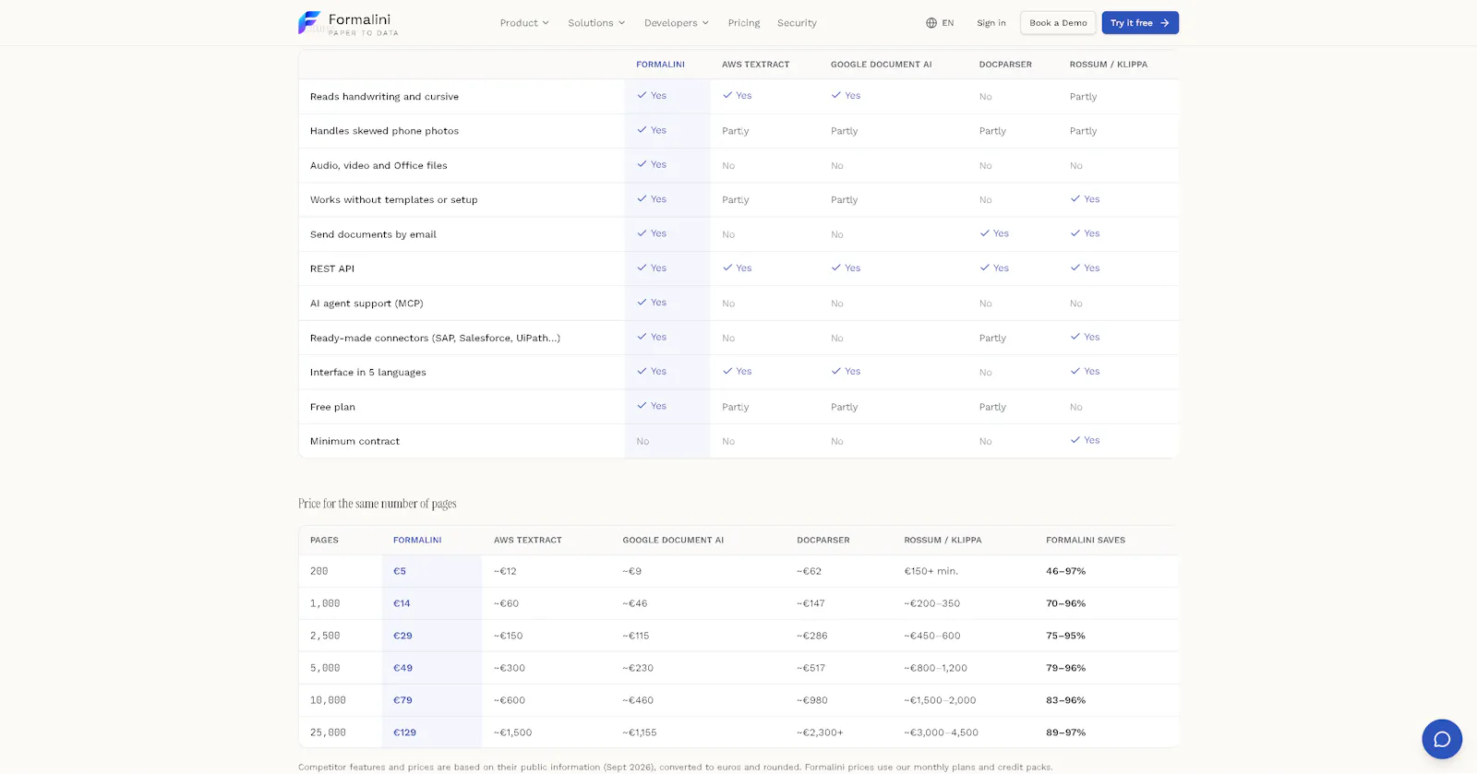
Task: Click Formalini Free plan checkmark
Action: [x=642, y=406]
